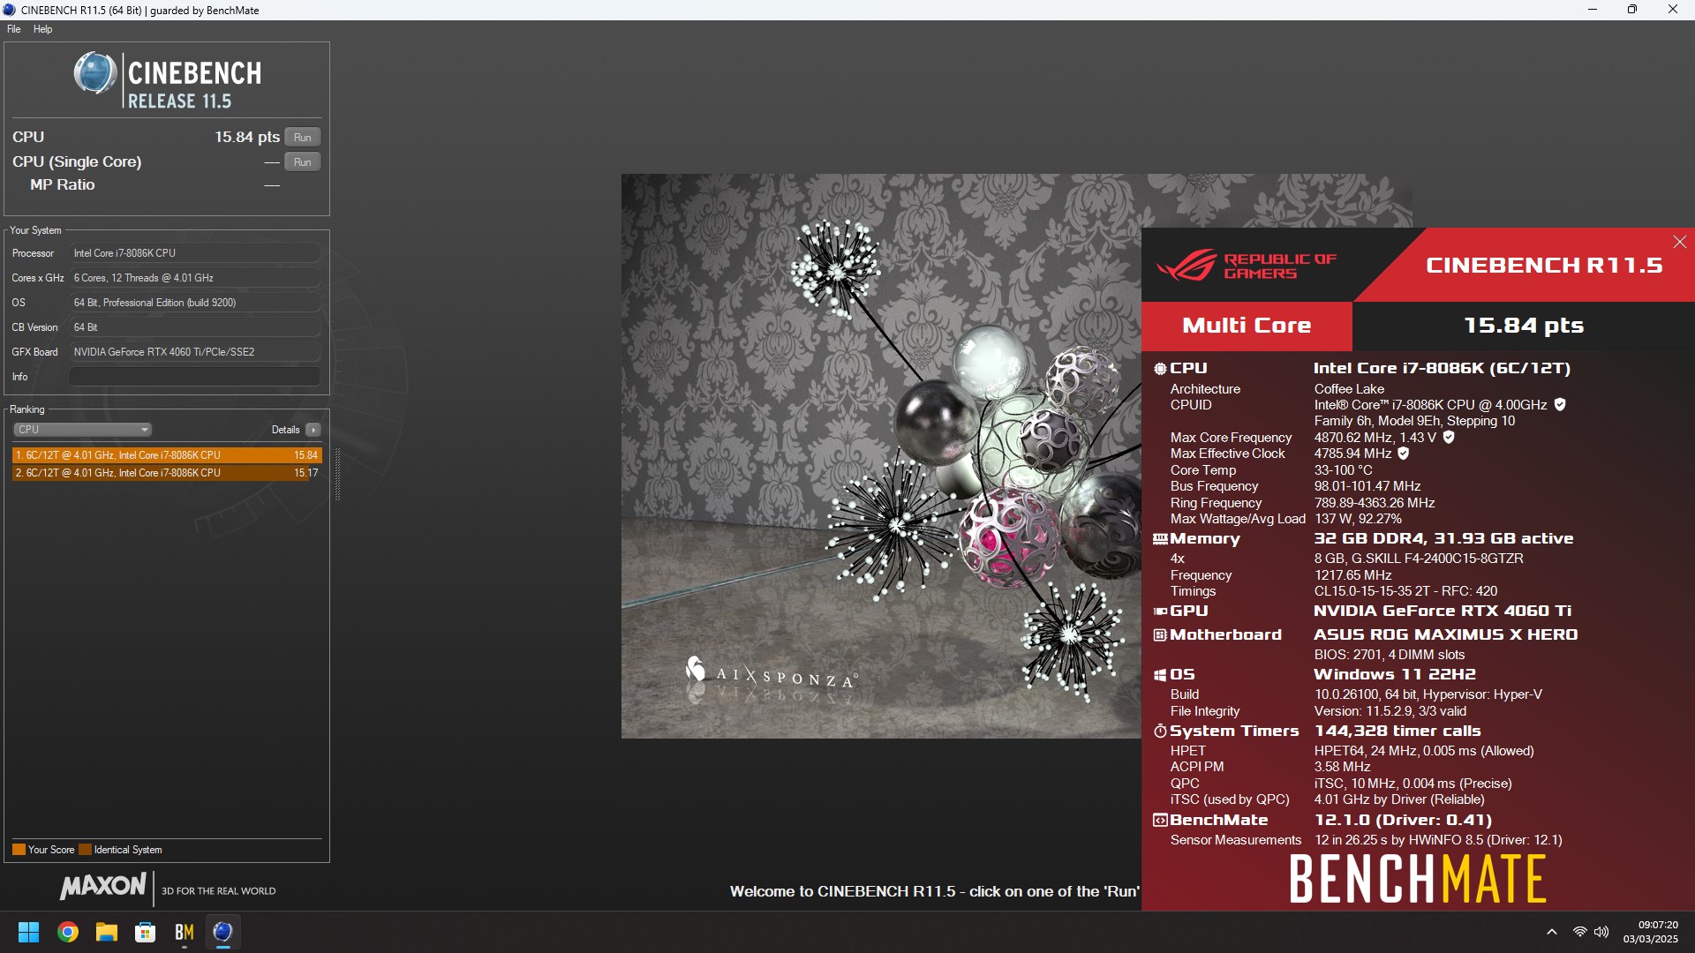This screenshot has width=1695, height=953.
Task: Open the Wi-Fi network tray icon
Action: (x=1579, y=932)
